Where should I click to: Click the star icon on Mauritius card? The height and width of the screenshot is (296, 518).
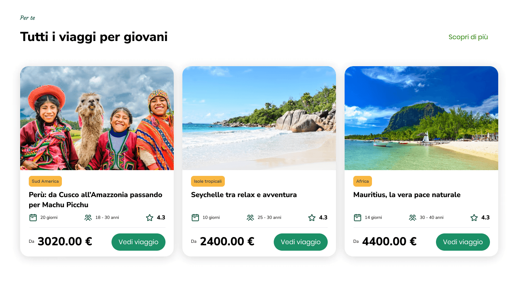pyautogui.click(x=474, y=218)
